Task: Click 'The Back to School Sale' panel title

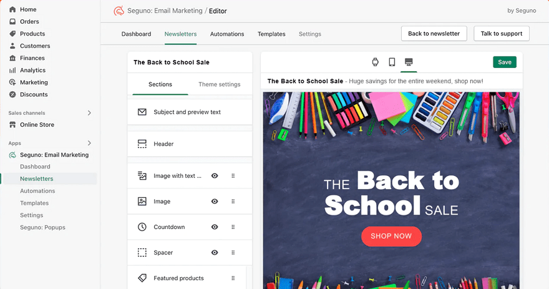Action: (172, 62)
